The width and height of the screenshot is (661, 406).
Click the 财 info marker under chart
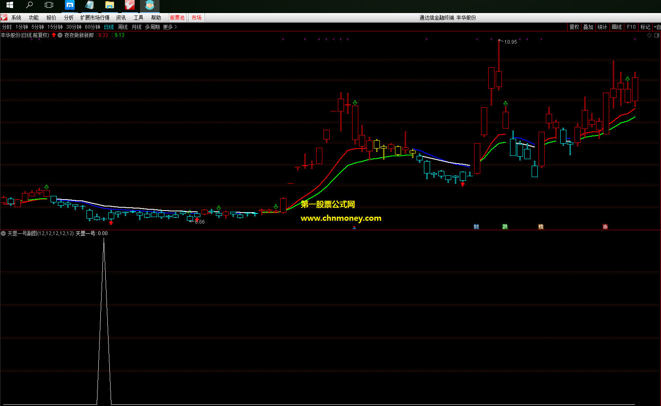[x=476, y=226]
